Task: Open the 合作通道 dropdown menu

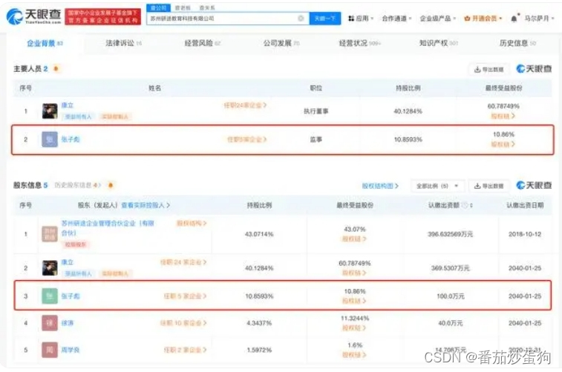Action: pyautogui.click(x=396, y=19)
